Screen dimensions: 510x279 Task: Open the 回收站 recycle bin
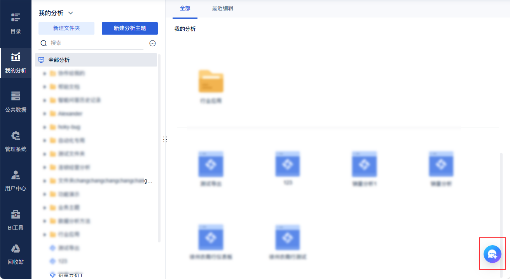tap(16, 254)
